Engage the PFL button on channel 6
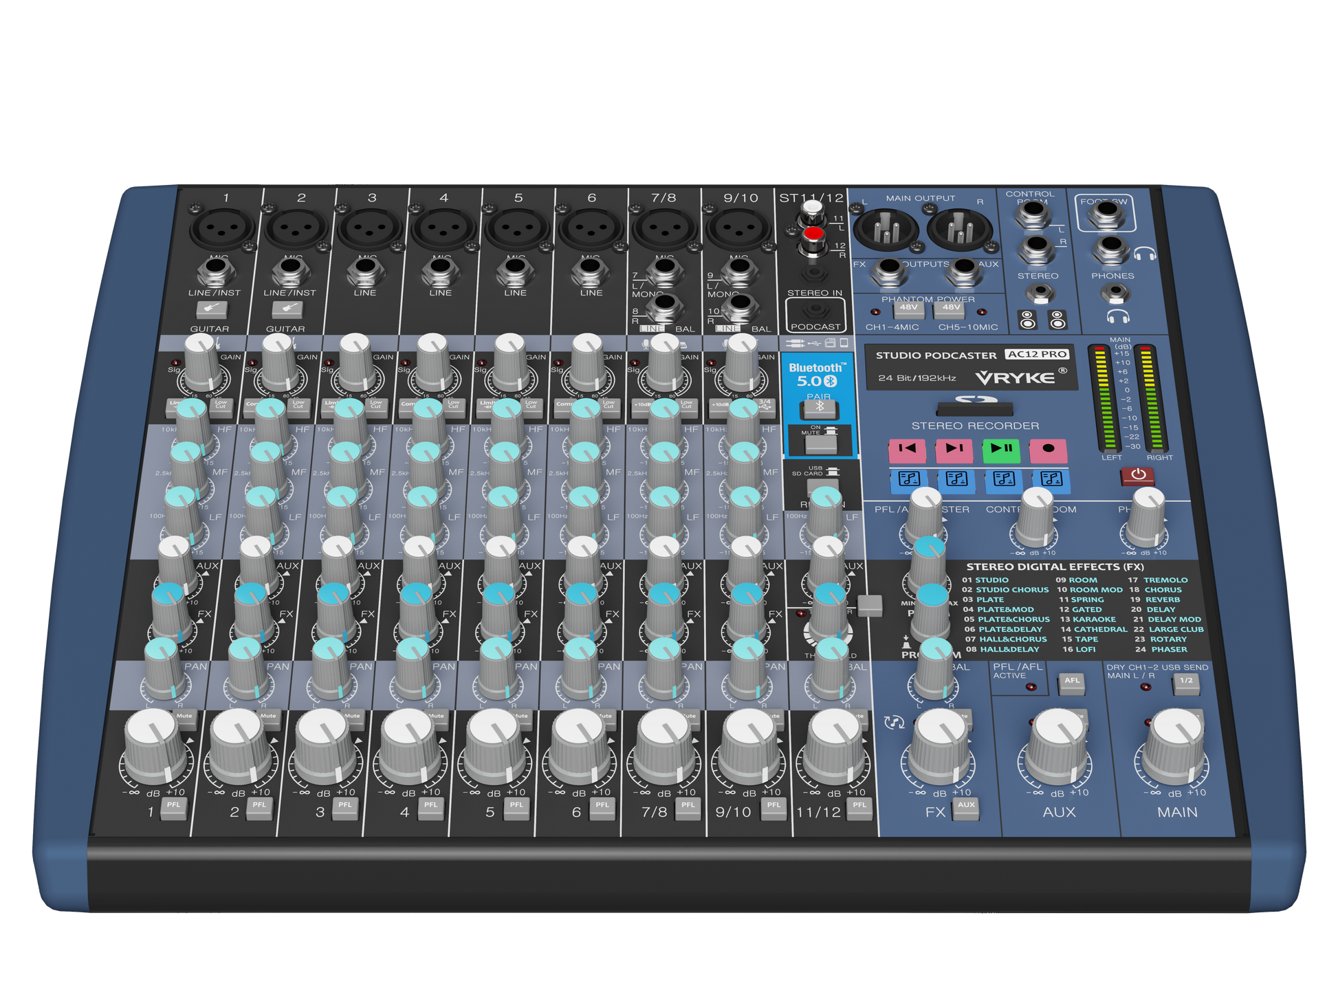Viewport: 1338px width, 999px height. (x=602, y=808)
